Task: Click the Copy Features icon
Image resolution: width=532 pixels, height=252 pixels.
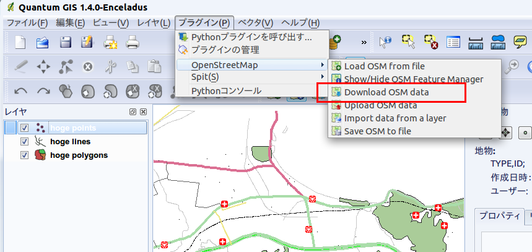Action: (x=132, y=66)
